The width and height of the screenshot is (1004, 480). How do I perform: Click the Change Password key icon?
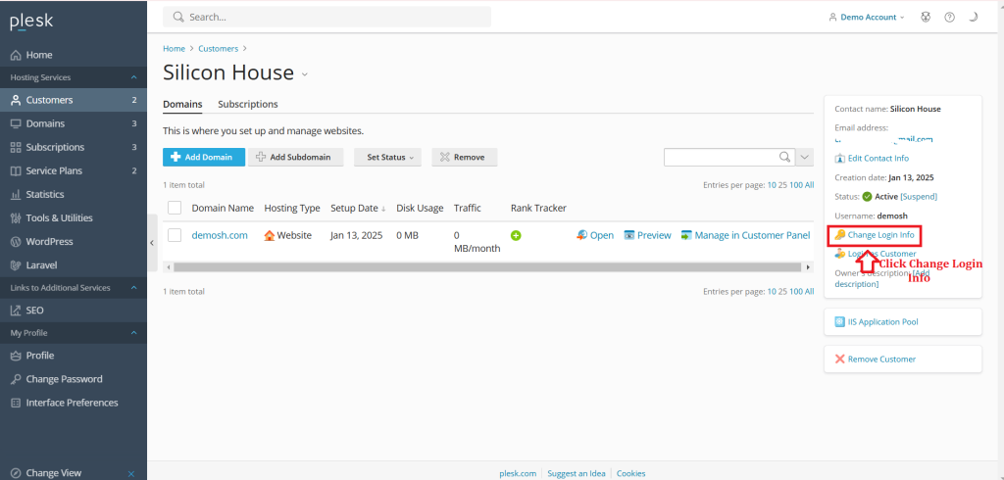coord(16,379)
